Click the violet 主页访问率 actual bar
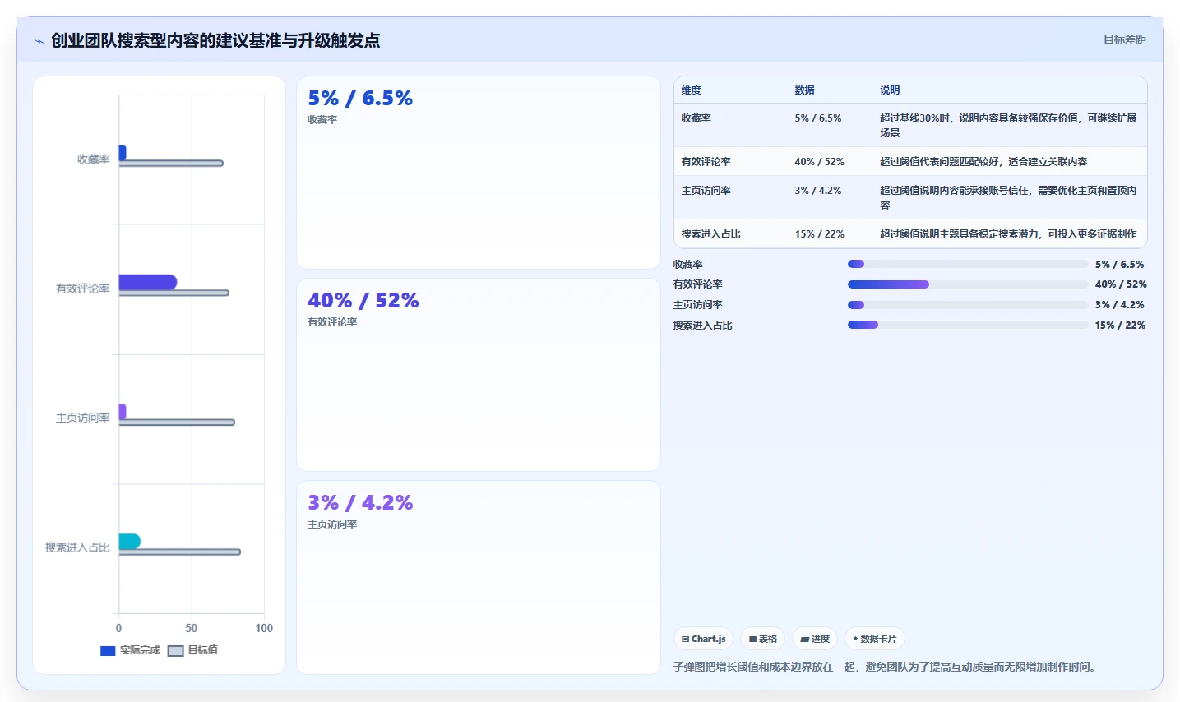 (x=123, y=412)
